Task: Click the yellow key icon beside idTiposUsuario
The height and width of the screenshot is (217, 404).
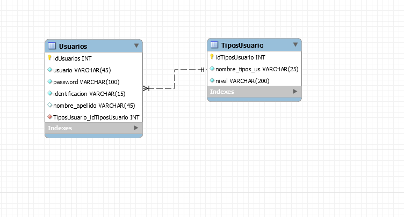Action: tap(212, 57)
